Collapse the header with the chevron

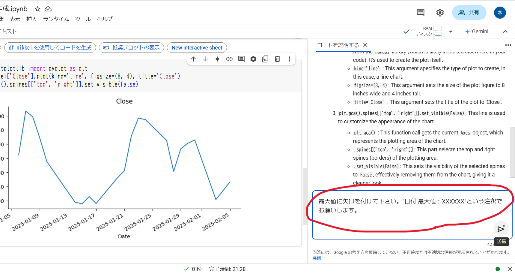tap(505, 31)
